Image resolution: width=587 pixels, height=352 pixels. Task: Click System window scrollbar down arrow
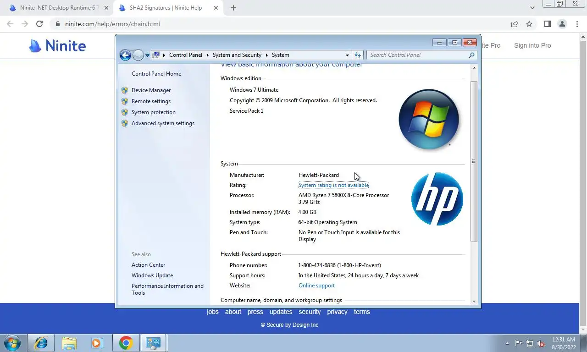point(474,302)
